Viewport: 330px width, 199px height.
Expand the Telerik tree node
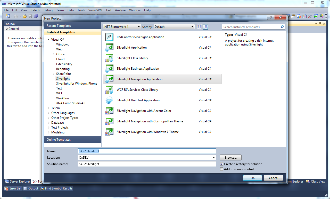click(x=48, y=108)
